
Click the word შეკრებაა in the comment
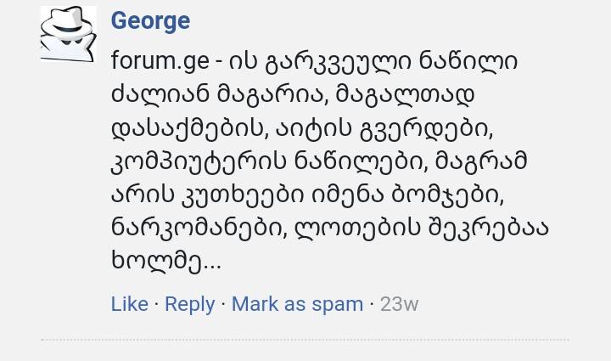pos(493,228)
